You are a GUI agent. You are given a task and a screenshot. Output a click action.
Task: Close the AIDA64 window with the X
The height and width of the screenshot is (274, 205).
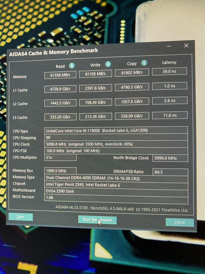click(186, 45)
